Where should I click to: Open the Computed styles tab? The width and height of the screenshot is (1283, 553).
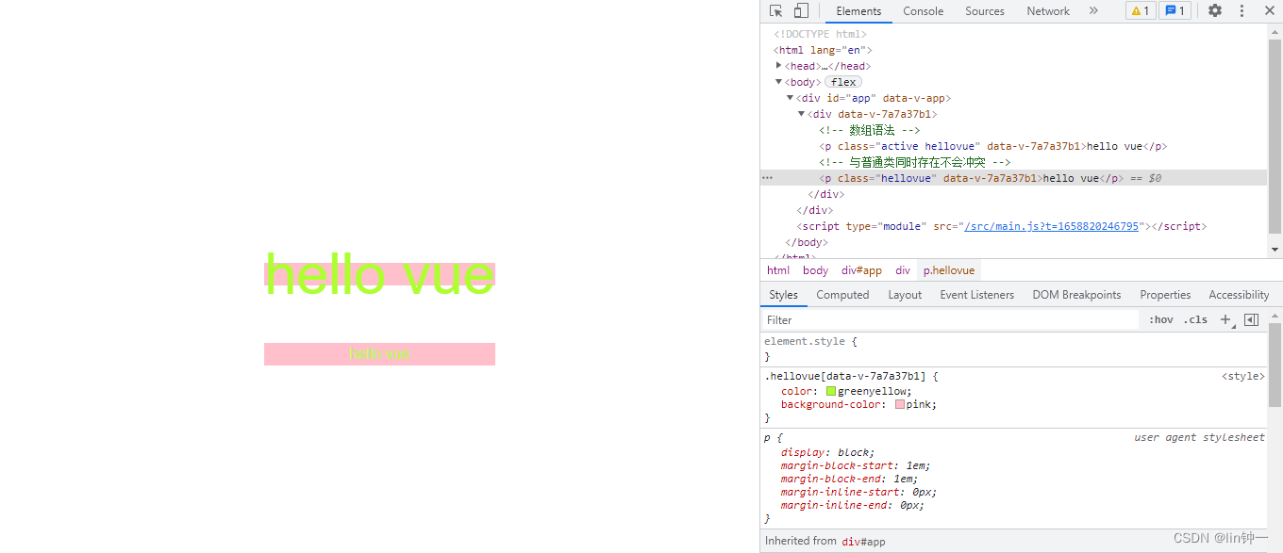click(842, 295)
